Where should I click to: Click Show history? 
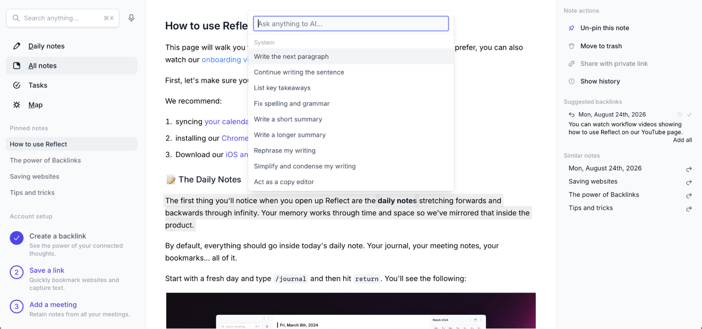(x=600, y=81)
